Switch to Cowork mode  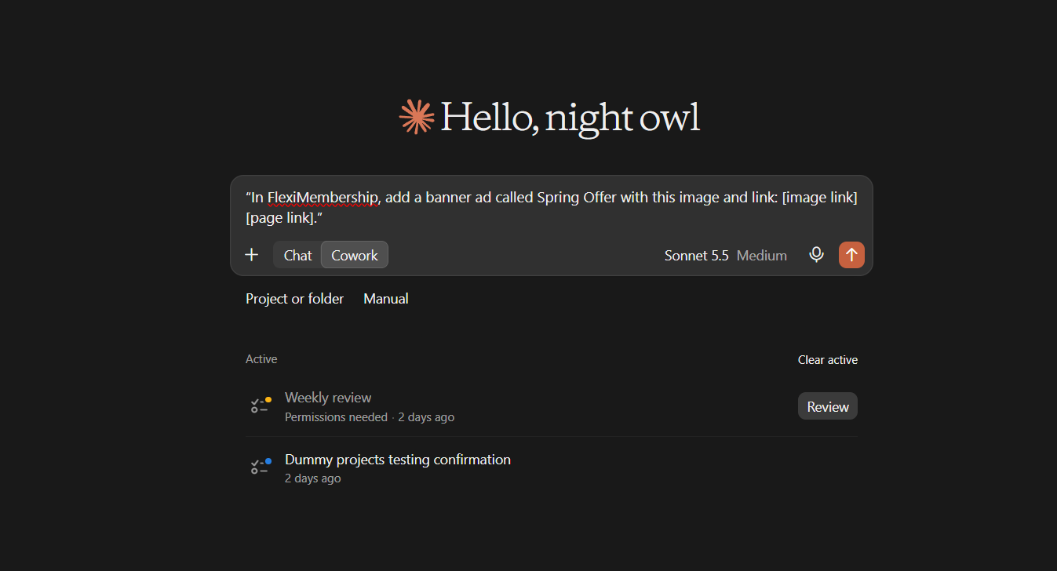coord(355,255)
